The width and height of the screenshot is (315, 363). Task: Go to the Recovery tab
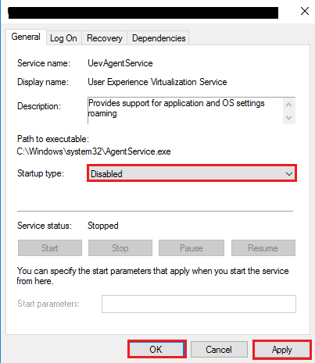point(105,38)
